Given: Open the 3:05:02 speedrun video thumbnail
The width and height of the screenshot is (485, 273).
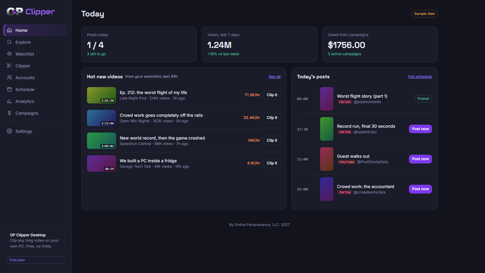Looking at the screenshot, I should pos(102,141).
